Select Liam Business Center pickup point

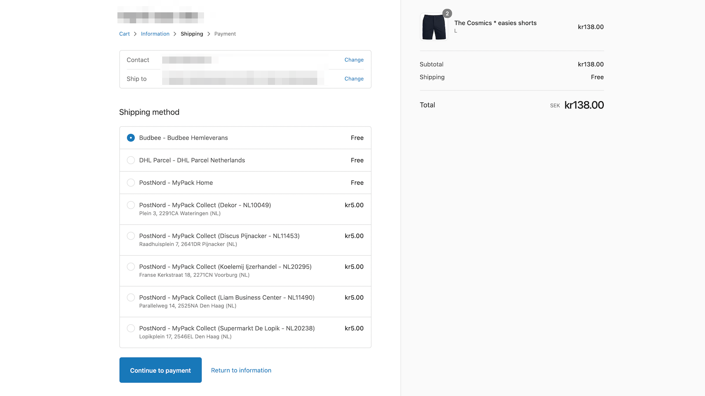[131, 297]
